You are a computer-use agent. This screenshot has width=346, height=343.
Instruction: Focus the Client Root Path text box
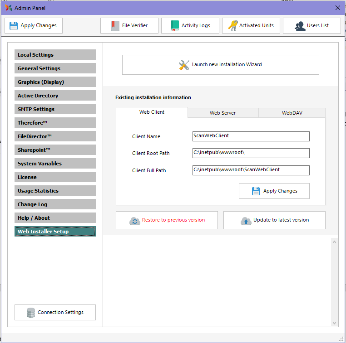(x=251, y=153)
